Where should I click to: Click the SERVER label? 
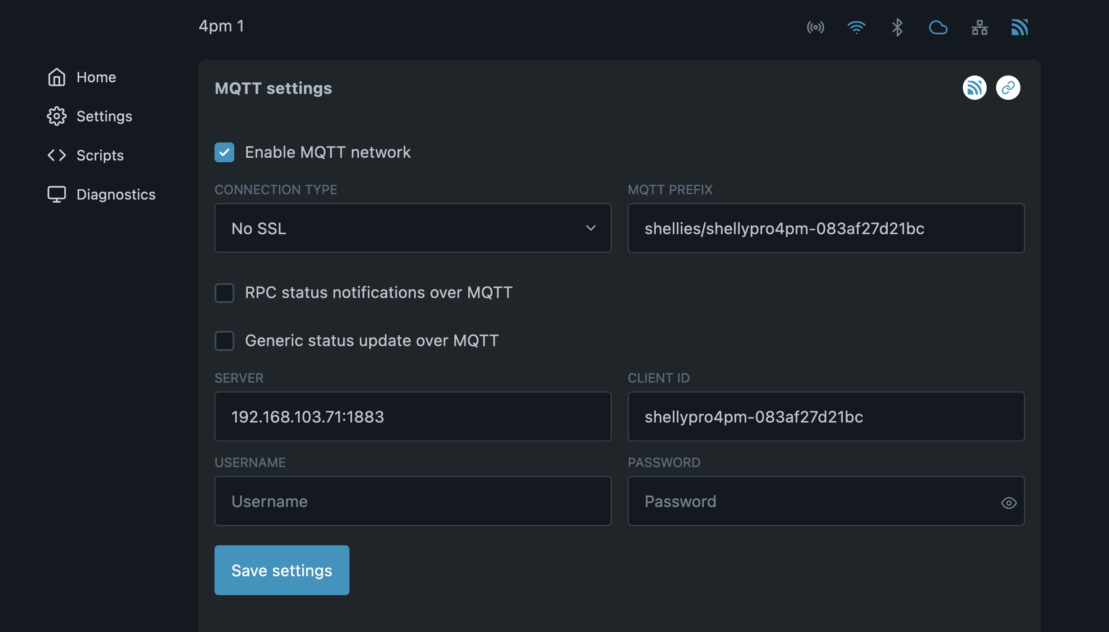[x=239, y=378]
